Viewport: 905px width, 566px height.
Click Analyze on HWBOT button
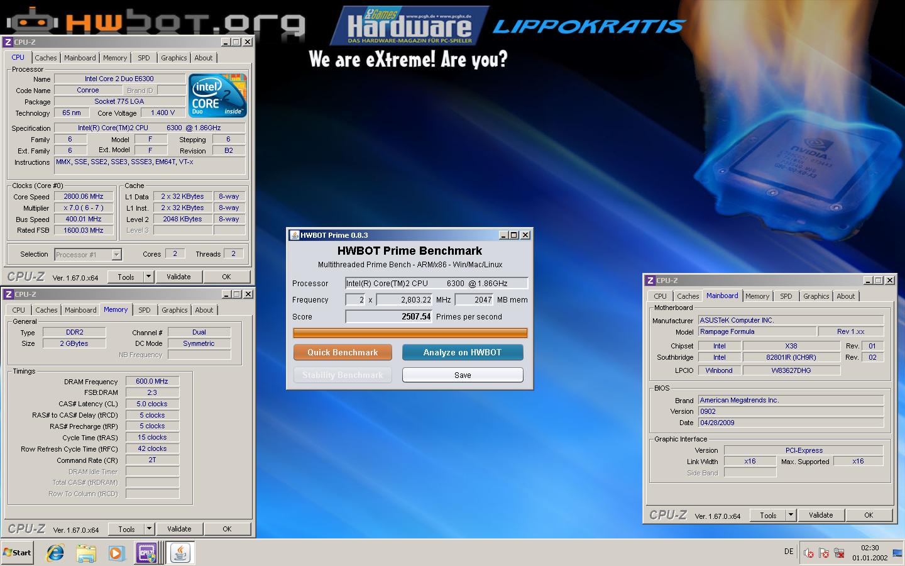[463, 352]
